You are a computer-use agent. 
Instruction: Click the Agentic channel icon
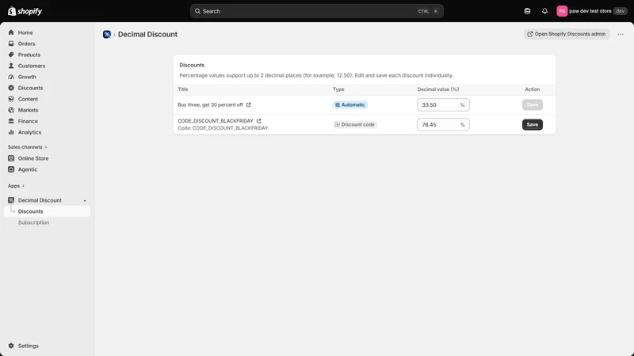[x=11, y=169]
